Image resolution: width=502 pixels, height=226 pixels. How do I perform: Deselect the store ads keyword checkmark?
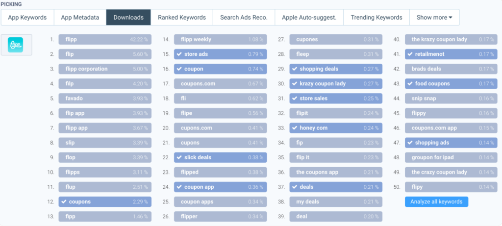(178, 54)
